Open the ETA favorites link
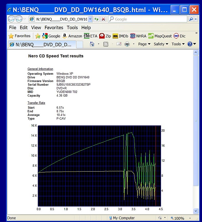202x222 pixels. [x=90, y=36]
